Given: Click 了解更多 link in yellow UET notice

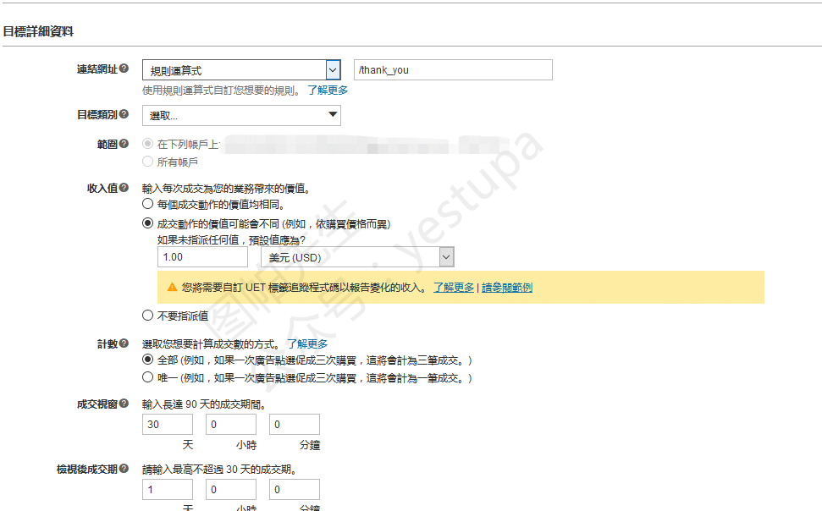Looking at the screenshot, I should 454,287.
